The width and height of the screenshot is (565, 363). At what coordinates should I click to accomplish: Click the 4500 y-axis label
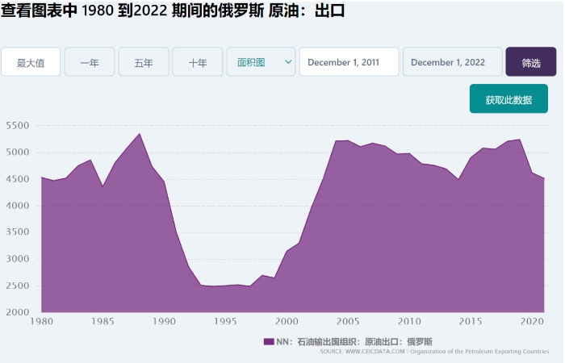tap(17, 179)
